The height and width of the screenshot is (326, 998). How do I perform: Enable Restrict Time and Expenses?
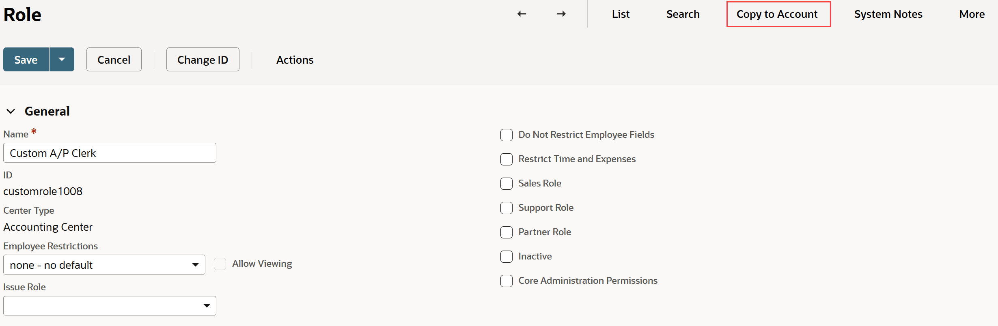(506, 159)
